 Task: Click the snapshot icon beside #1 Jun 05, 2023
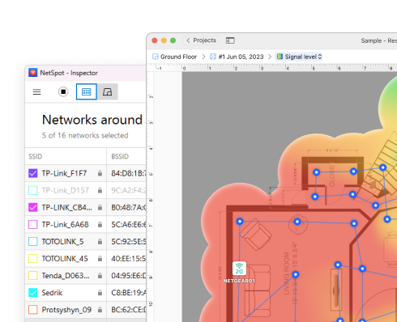(213, 57)
